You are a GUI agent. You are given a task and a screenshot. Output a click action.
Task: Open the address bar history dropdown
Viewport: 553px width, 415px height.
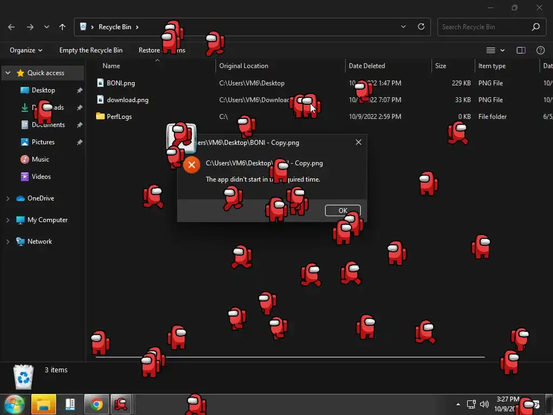click(403, 26)
